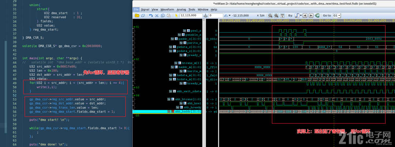Open the Go to G1 dropdown
Viewport: 395px width, 147px height.
click(x=337, y=16)
